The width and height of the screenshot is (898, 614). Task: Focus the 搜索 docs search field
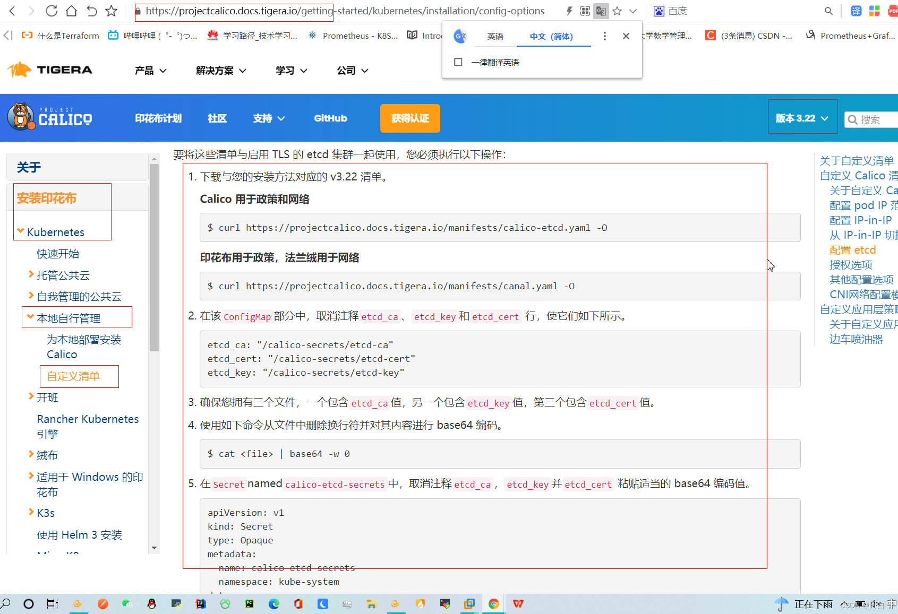pos(872,119)
